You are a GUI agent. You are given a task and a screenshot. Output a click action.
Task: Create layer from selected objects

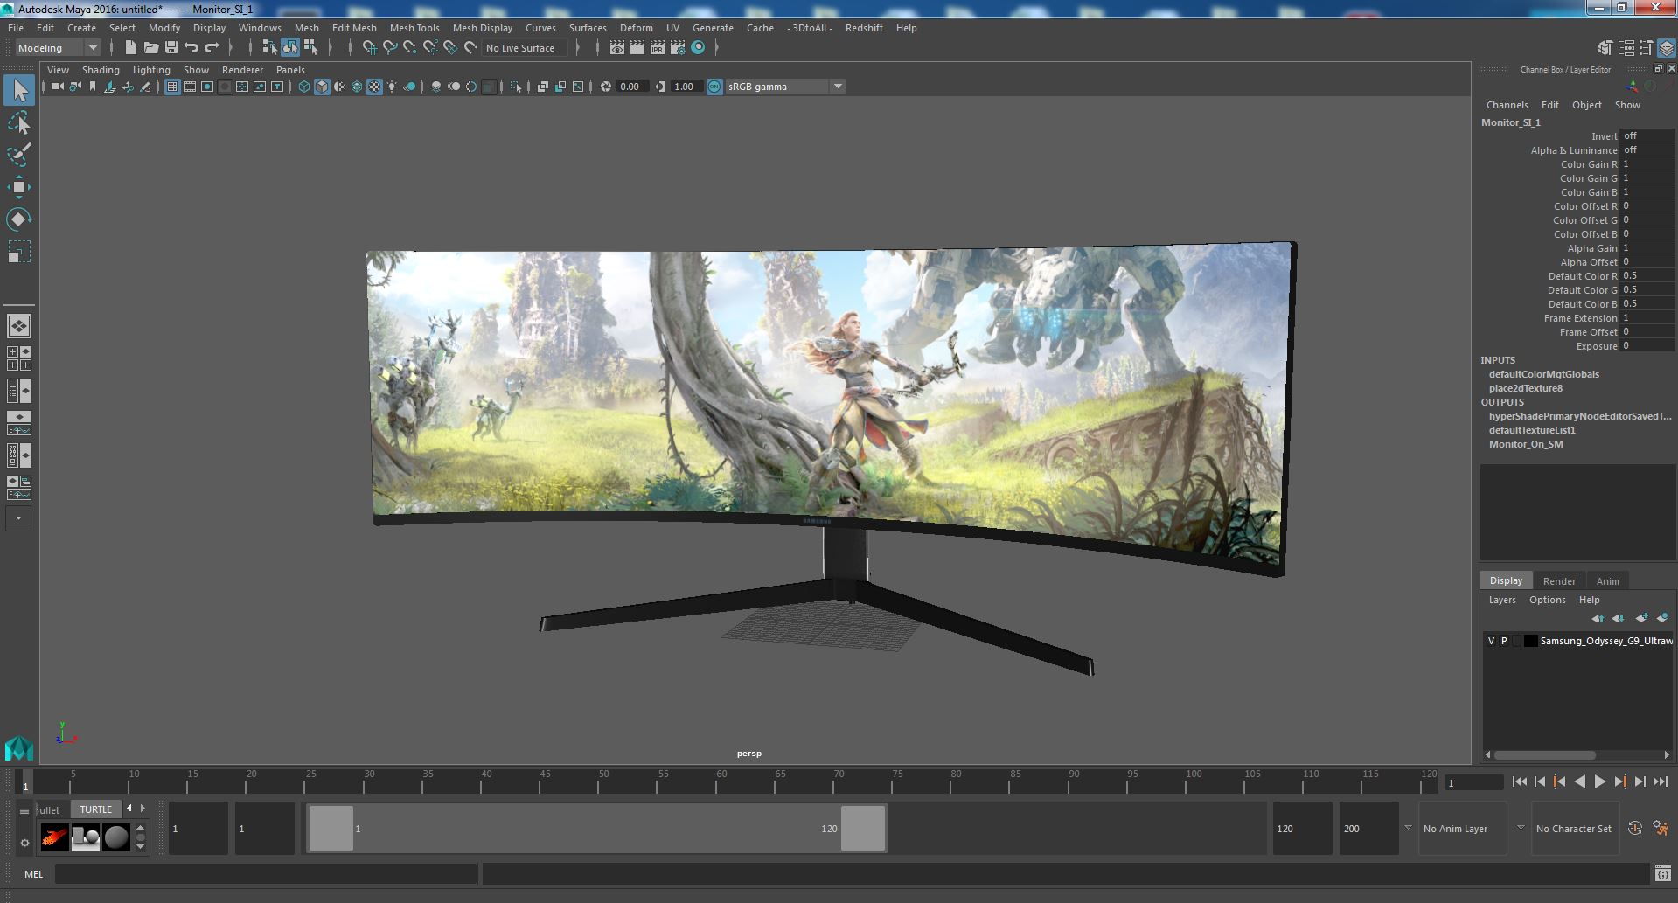1661,618
